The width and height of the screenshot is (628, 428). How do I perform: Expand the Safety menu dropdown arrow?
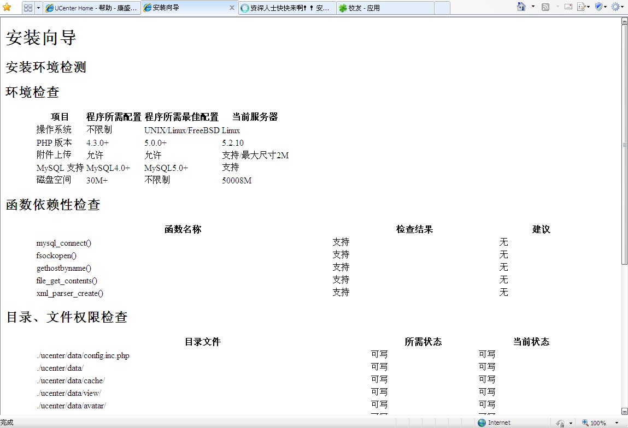(605, 7)
